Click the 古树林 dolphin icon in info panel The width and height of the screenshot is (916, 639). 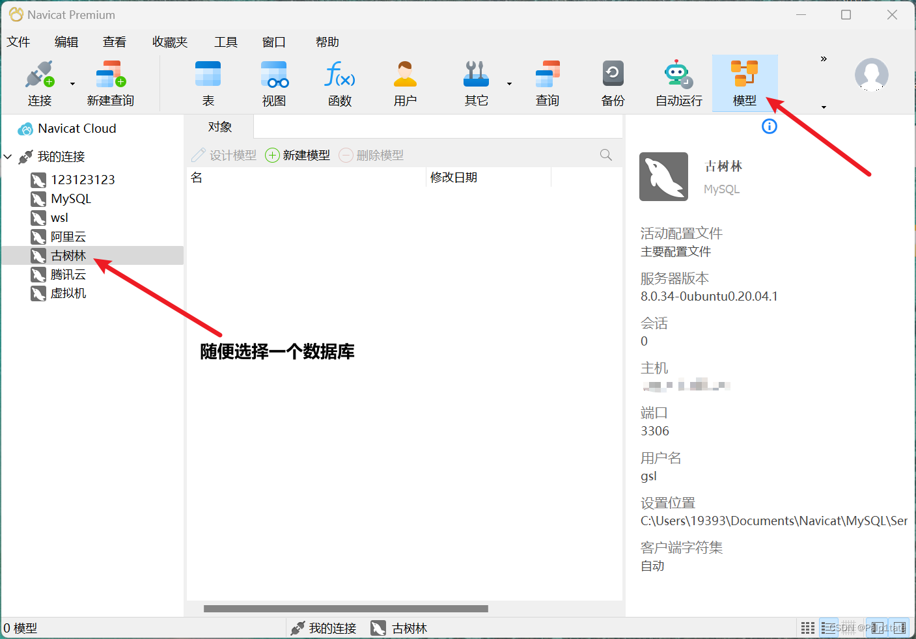pos(663,176)
